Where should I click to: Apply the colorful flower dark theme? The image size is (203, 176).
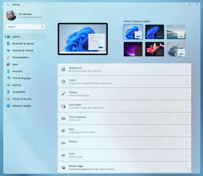point(155,49)
